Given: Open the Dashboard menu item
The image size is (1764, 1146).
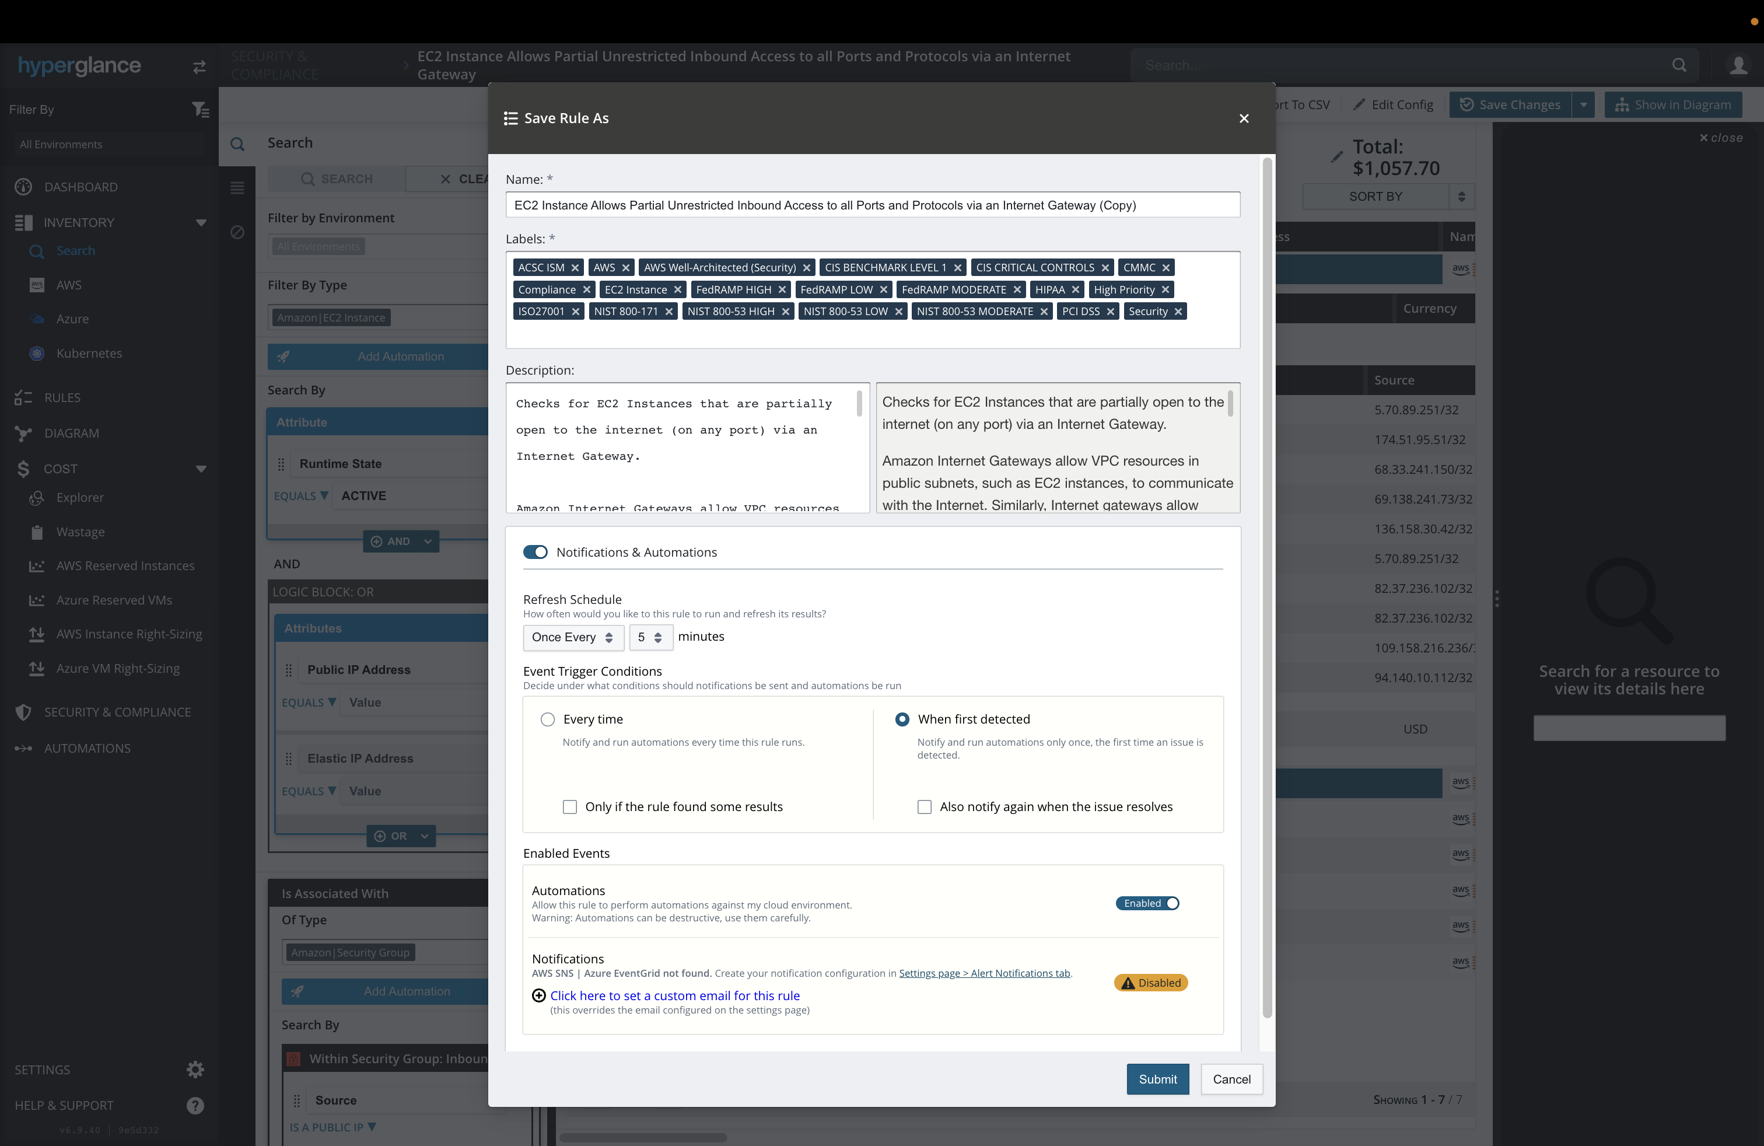Looking at the screenshot, I should tap(80, 187).
